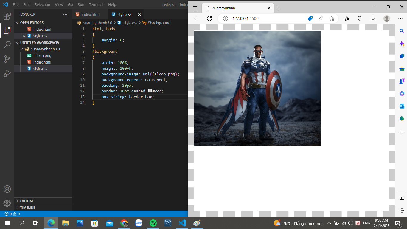This screenshot has height=229, width=407.
Task: Open Microsoft 365 icon in Edge sidebar
Action: (x=402, y=94)
